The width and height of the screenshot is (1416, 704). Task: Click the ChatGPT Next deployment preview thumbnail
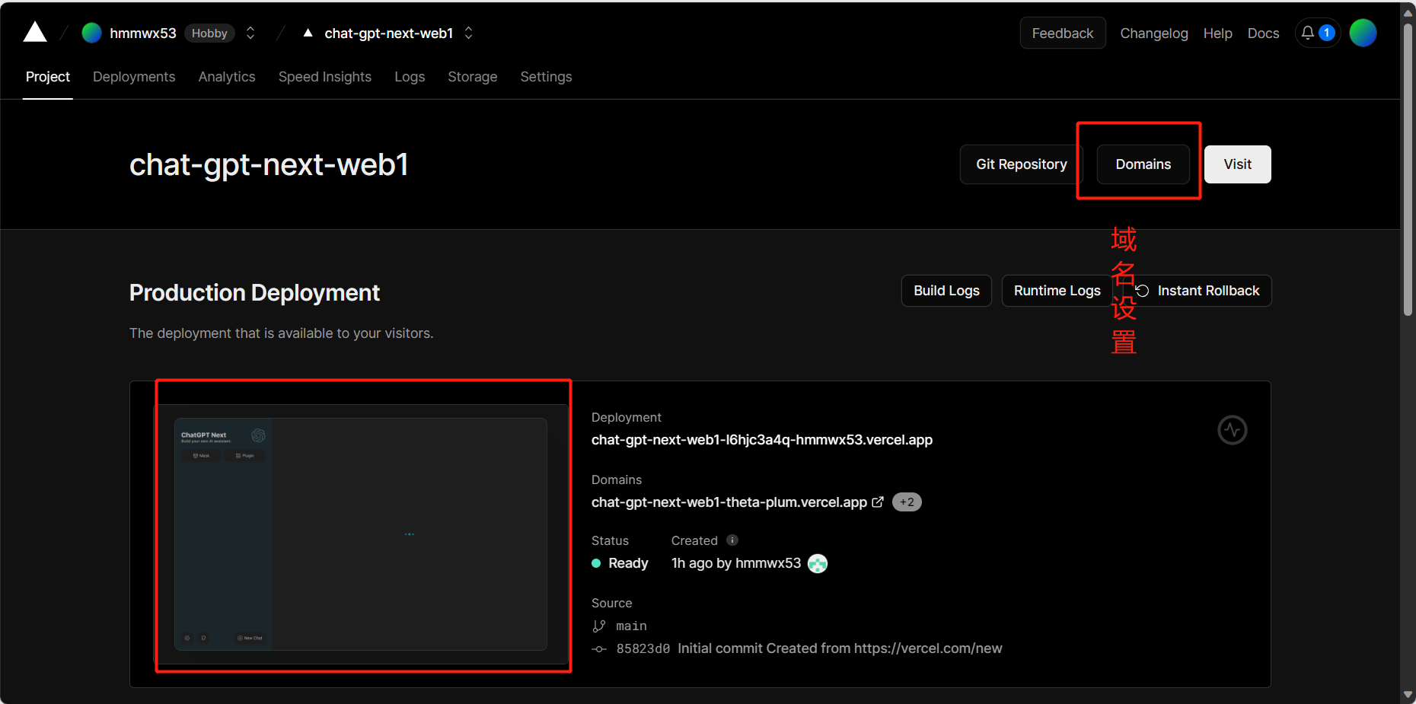coord(361,534)
